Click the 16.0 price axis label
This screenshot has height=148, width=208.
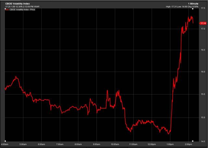tap(203, 72)
